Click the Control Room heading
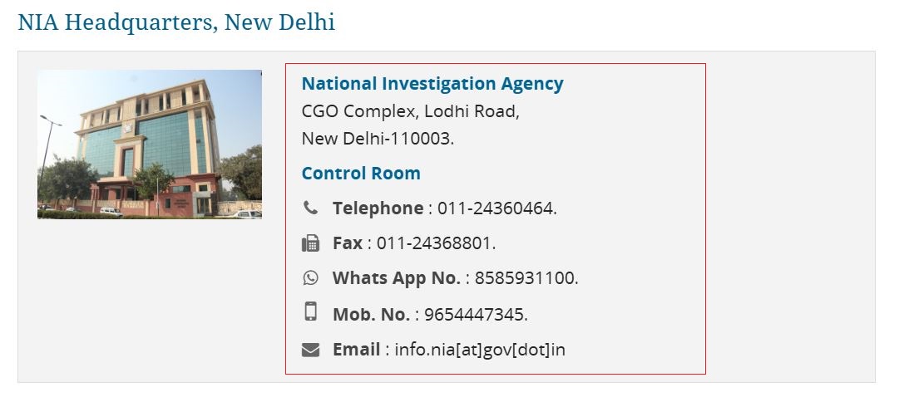The height and width of the screenshot is (397, 909). tap(361, 173)
